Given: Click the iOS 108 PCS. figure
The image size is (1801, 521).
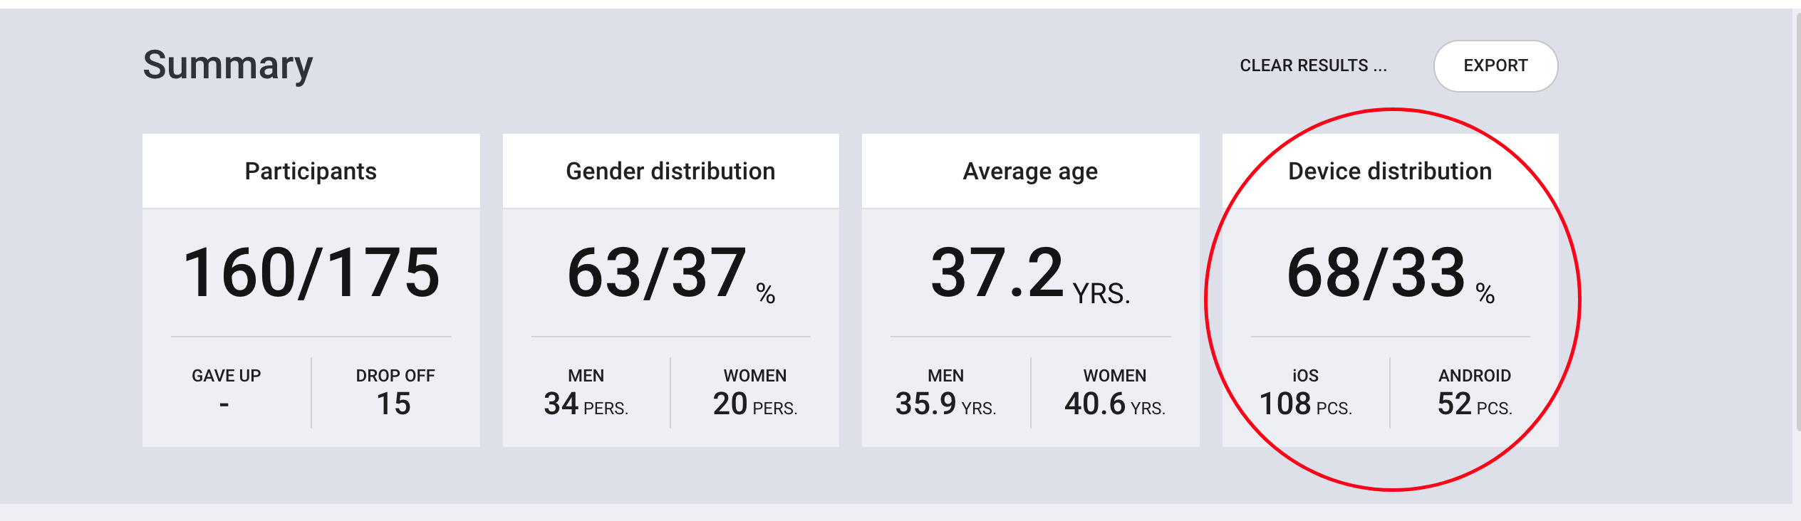Looking at the screenshot, I should (x=1306, y=392).
